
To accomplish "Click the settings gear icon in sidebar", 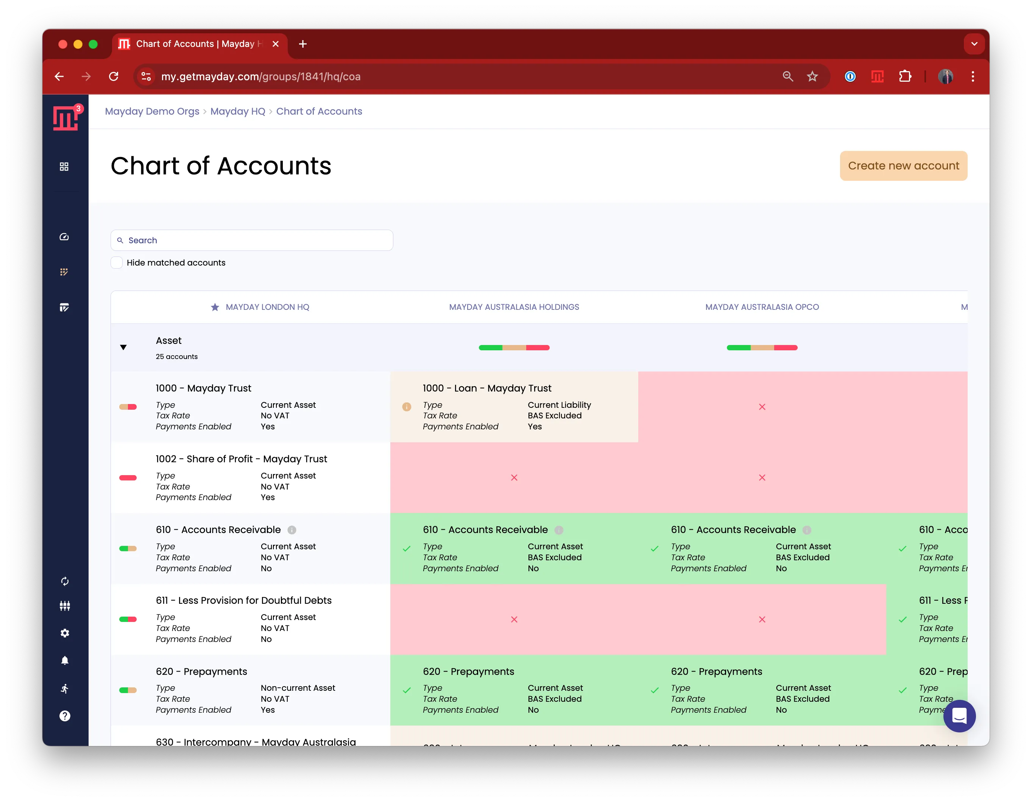I will (x=65, y=633).
